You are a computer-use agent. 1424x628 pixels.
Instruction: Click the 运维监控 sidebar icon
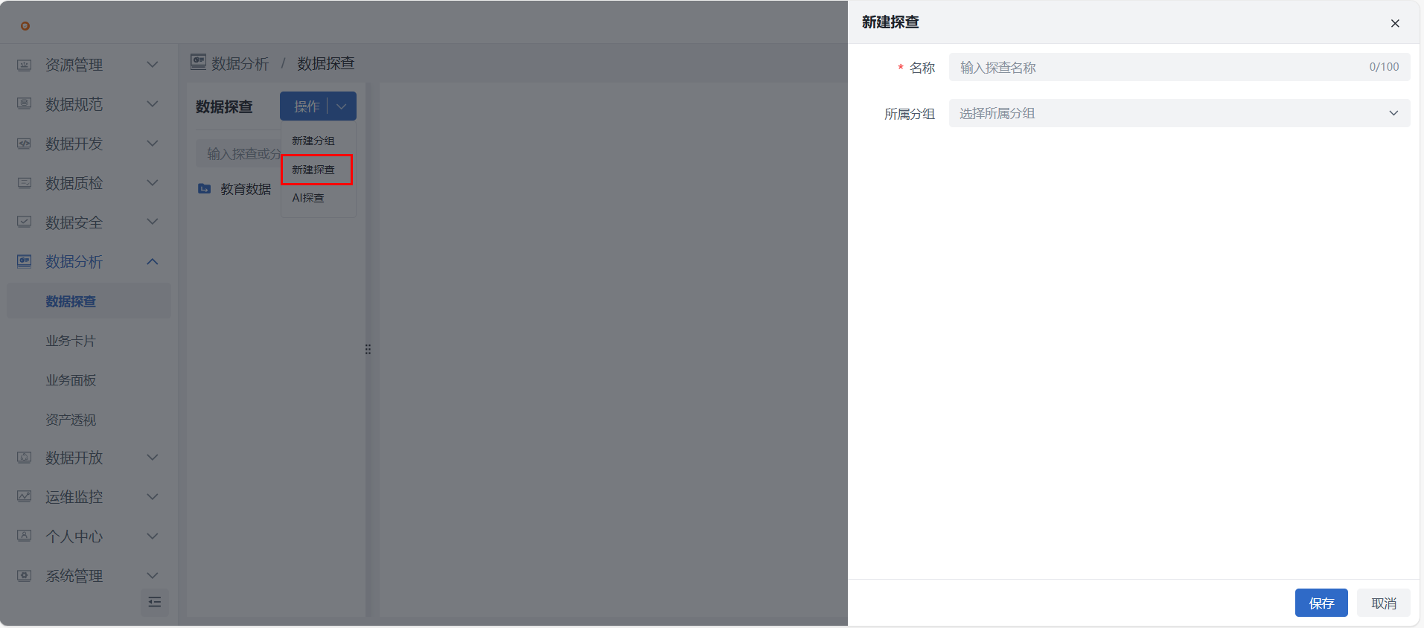25,496
